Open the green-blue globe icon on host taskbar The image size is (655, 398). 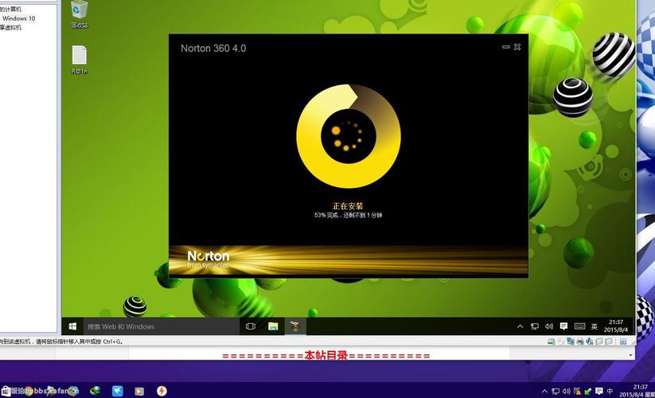pos(96,391)
